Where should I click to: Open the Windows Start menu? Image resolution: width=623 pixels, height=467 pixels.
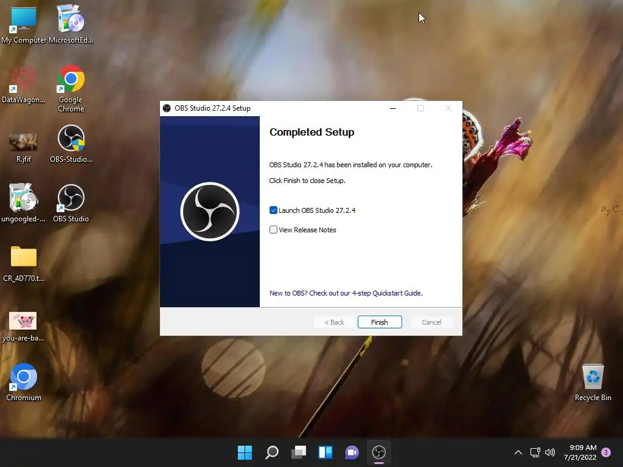pyautogui.click(x=245, y=452)
